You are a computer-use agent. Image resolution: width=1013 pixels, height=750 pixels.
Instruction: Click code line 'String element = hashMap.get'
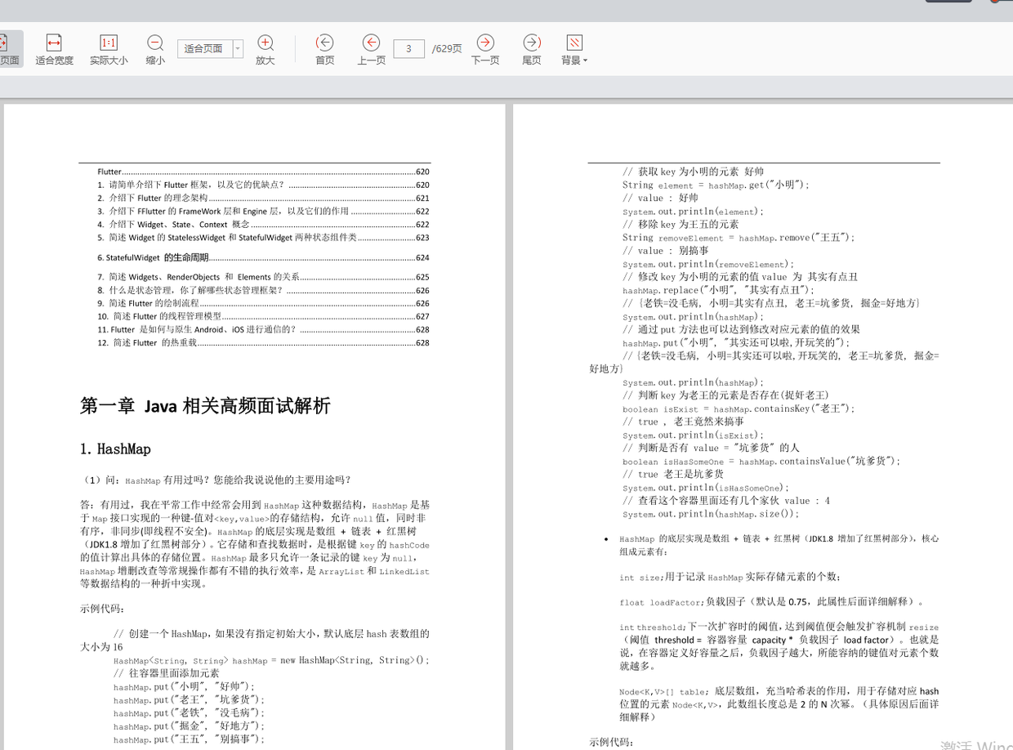pyautogui.click(x=716, y=185)
